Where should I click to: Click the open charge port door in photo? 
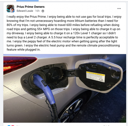[x=99, y=76]
